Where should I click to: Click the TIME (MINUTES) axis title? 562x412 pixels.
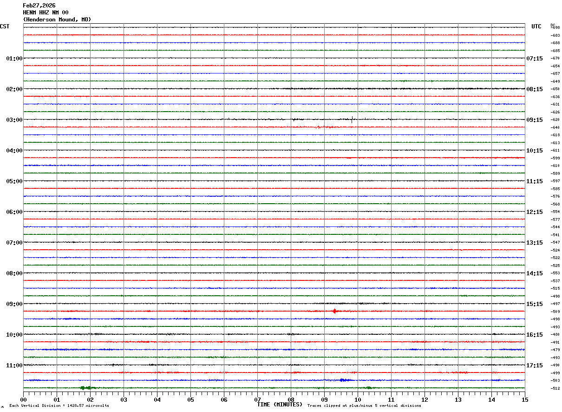click(280, 405)
